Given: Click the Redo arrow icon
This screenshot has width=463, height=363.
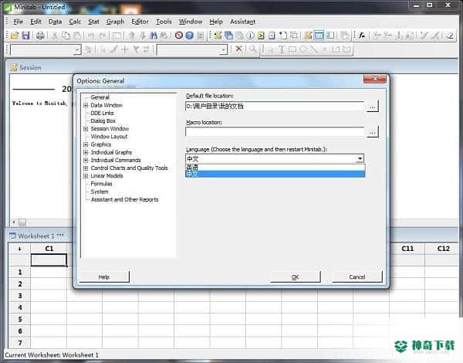Looking at the screenshot, I should click(x=102, y=36).
